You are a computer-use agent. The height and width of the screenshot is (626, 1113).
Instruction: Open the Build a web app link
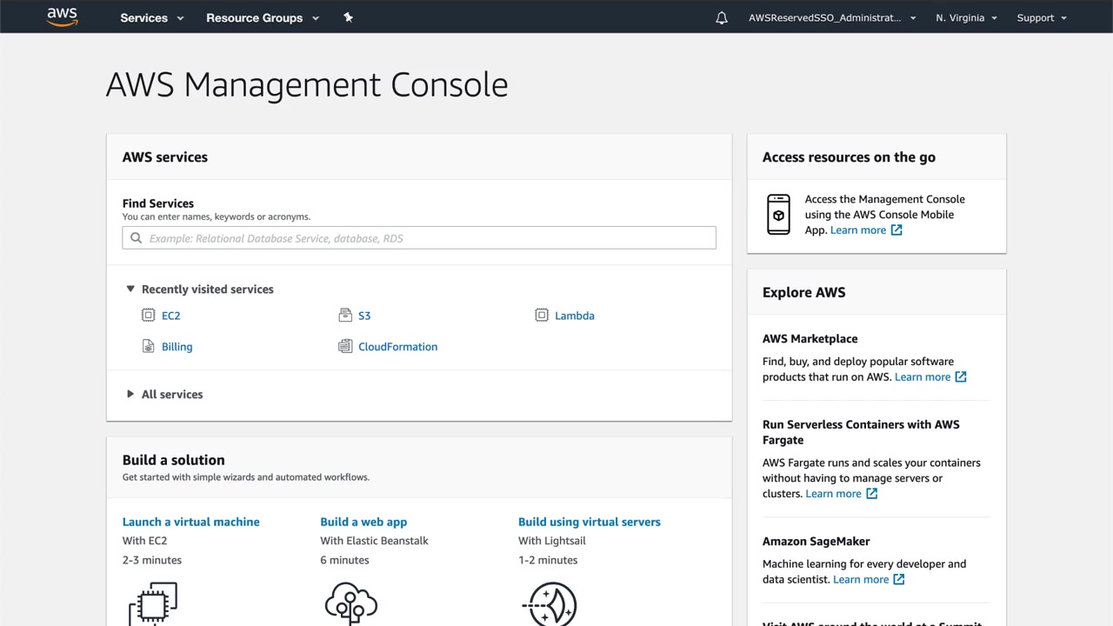[363, 522]
